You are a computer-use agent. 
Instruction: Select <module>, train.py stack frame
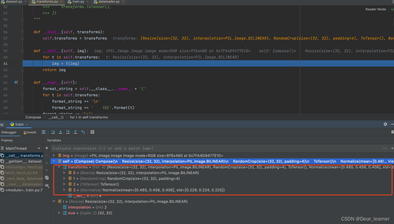point(22,190)
